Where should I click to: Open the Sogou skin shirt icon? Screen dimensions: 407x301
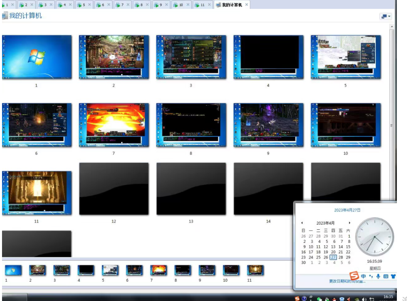tap(393, 276)
